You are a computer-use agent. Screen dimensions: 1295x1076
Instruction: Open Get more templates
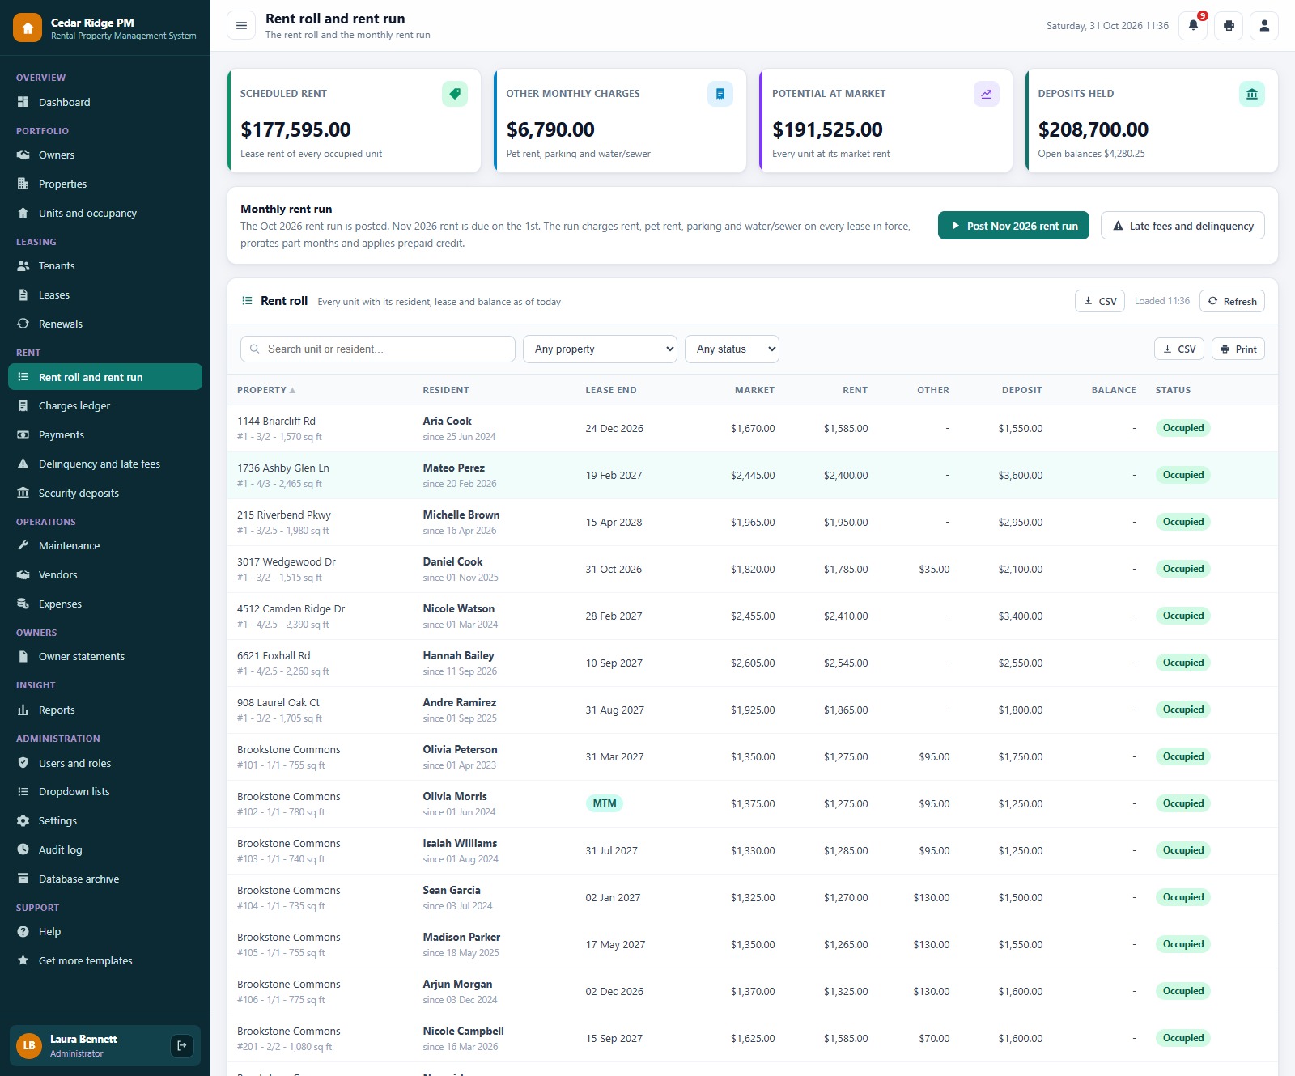105,960
